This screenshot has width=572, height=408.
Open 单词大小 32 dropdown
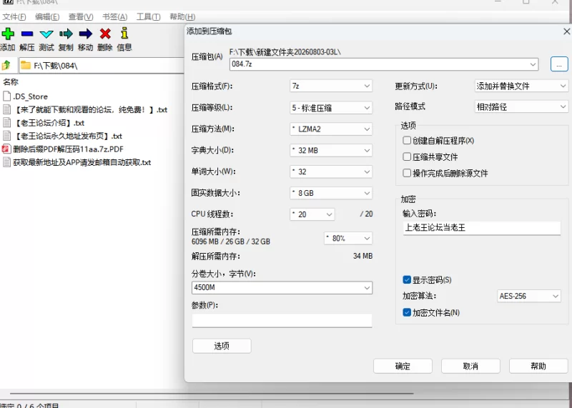pyautogui.click(x=331, y=171)
